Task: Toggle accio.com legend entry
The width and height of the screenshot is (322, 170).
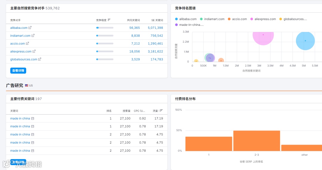Action: (x=237, y=19)
